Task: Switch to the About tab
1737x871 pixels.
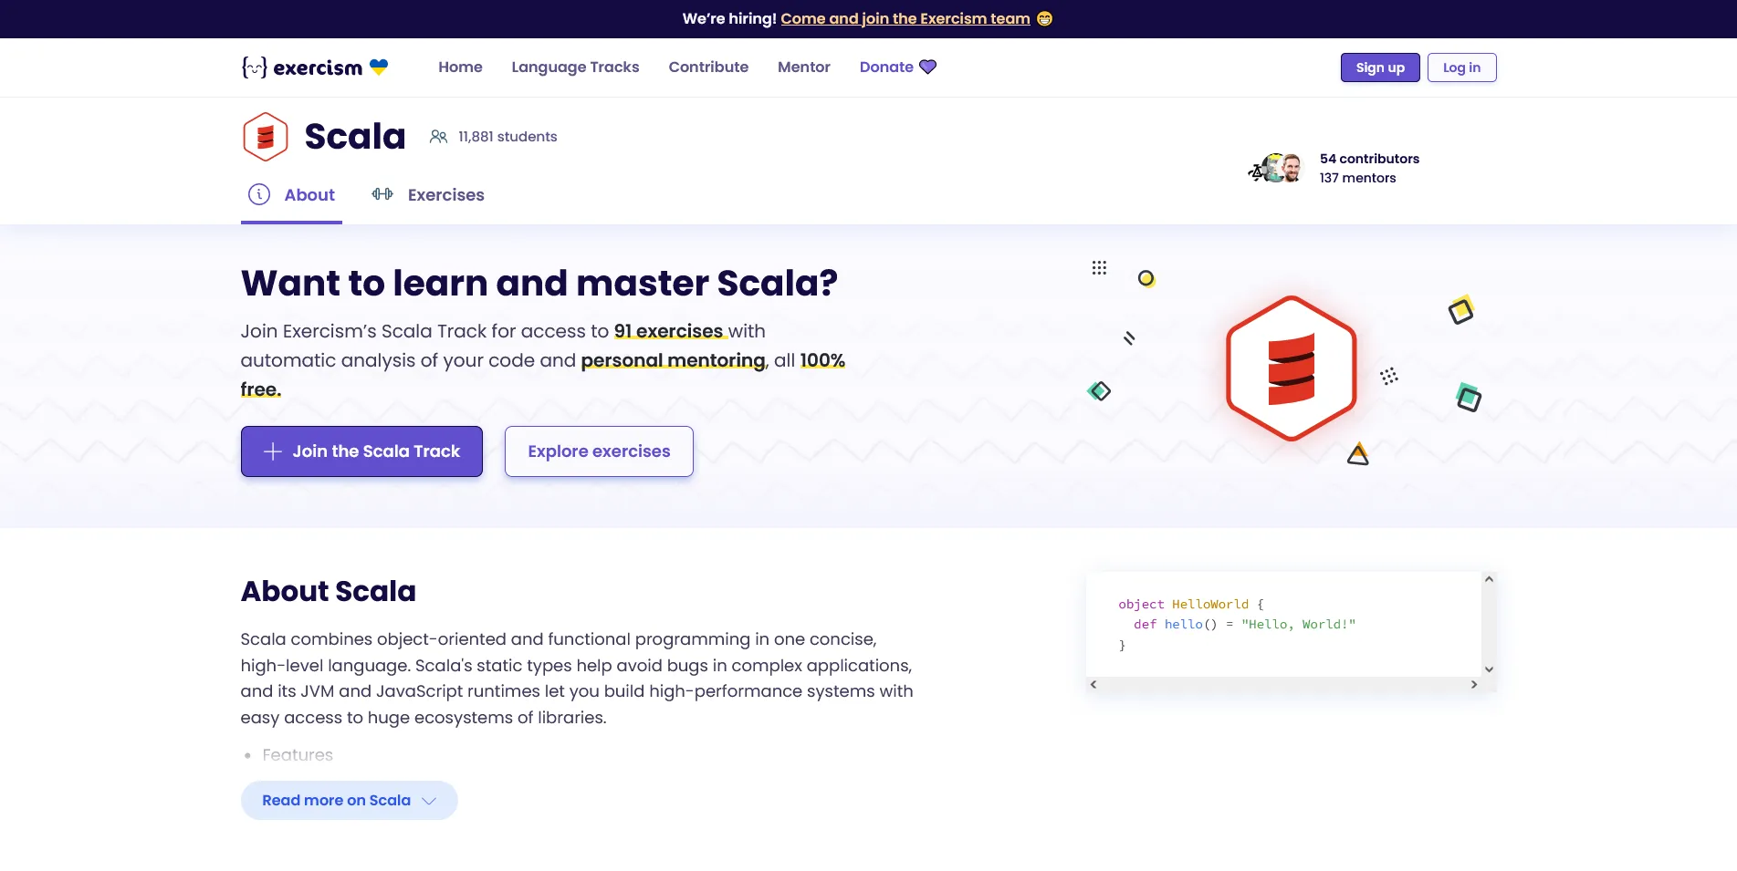Action: click(291, 195)
